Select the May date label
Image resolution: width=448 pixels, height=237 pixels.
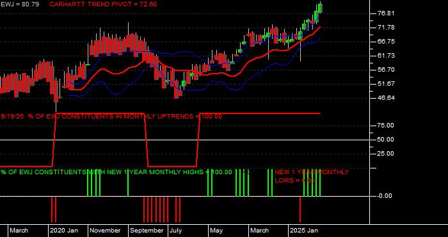(216, 231)
